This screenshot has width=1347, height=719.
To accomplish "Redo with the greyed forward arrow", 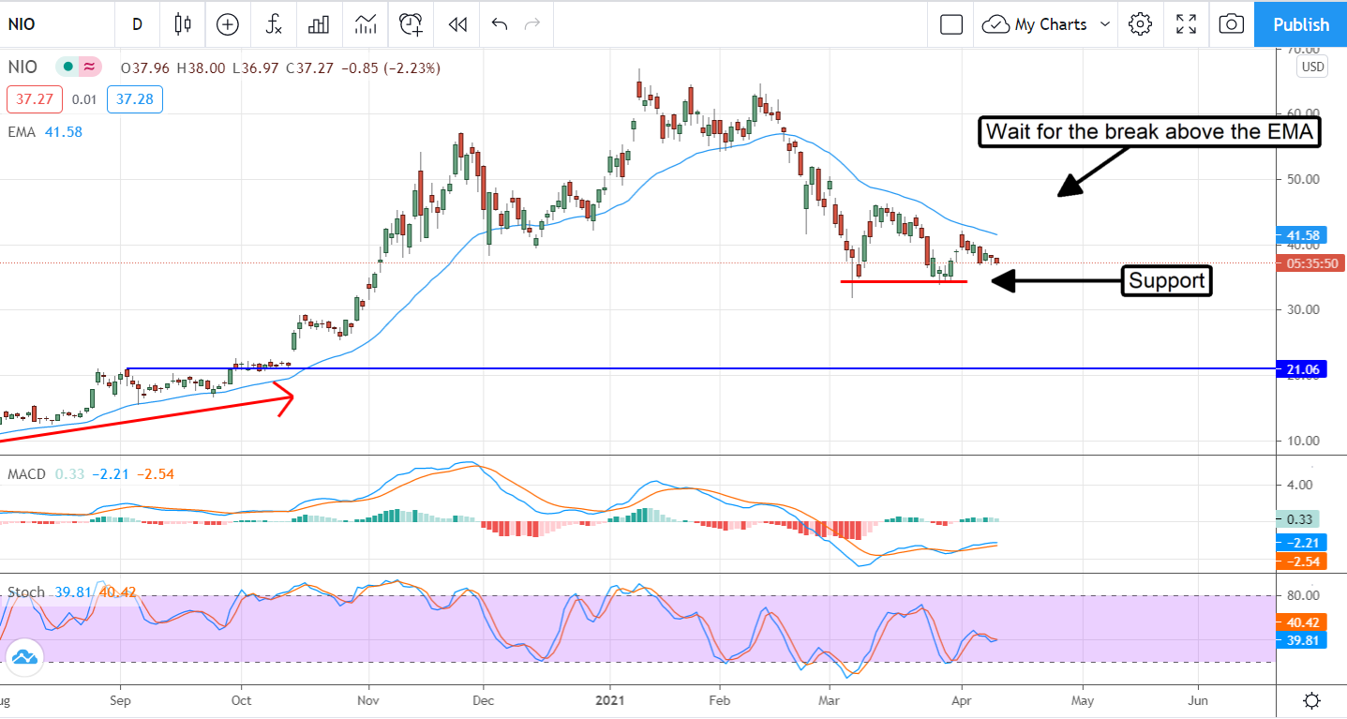I will 532,24.
